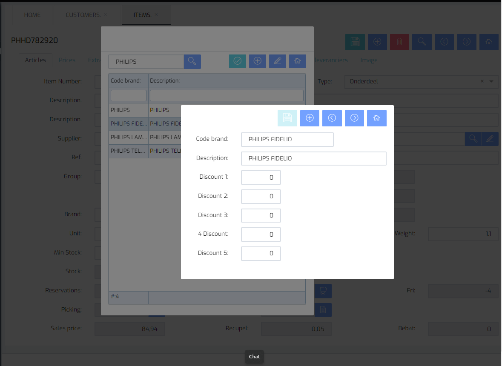
Task: Click the Discount 1 field
Action: (x=261, y=177)
